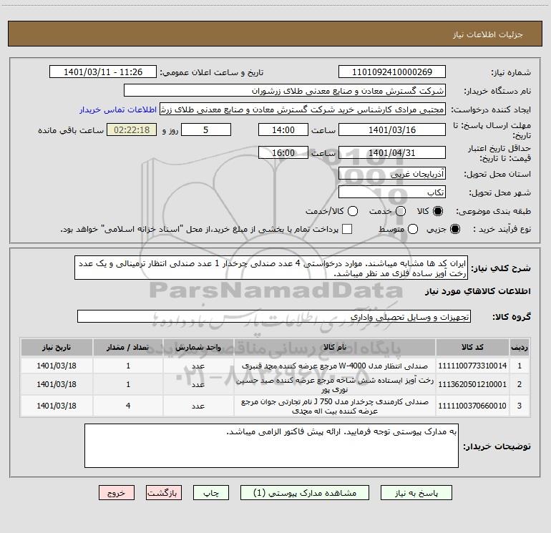
Task: Click the 02:22:18 remaining time field
Action: [132, 129]
